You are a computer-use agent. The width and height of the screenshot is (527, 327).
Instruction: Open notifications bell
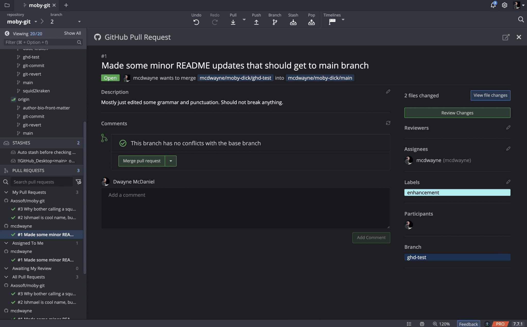(493, 5)
